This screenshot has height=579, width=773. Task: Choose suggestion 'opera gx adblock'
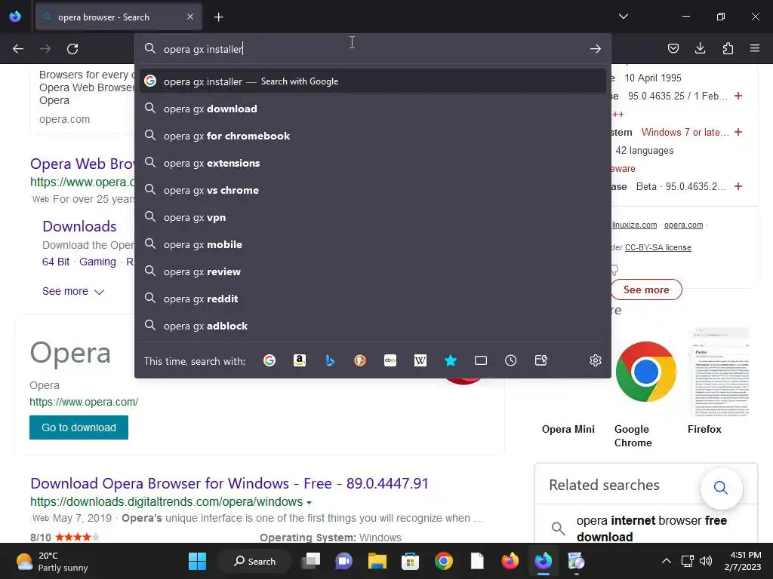coord(373,326)
